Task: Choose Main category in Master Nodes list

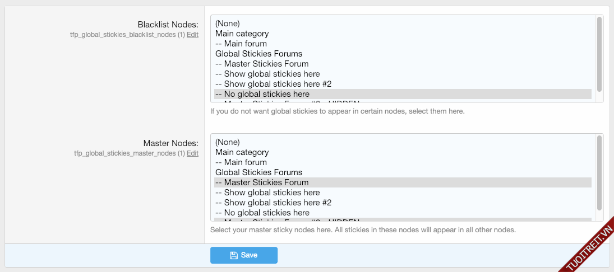Action: [242, 152]
